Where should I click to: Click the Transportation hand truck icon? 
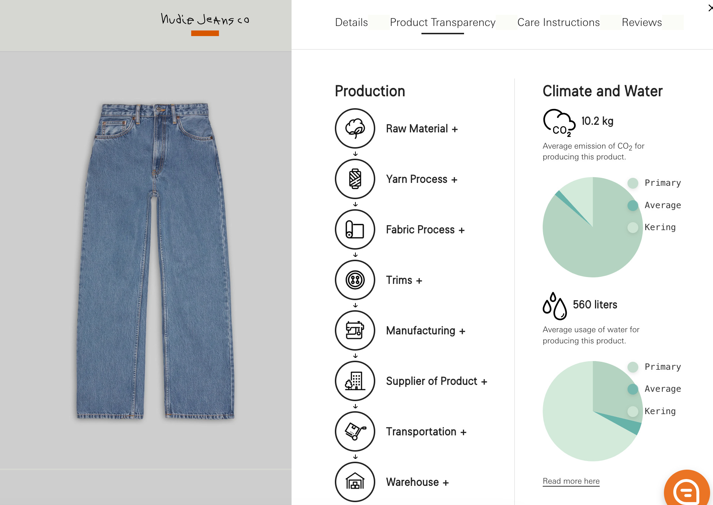click(355, 431)
